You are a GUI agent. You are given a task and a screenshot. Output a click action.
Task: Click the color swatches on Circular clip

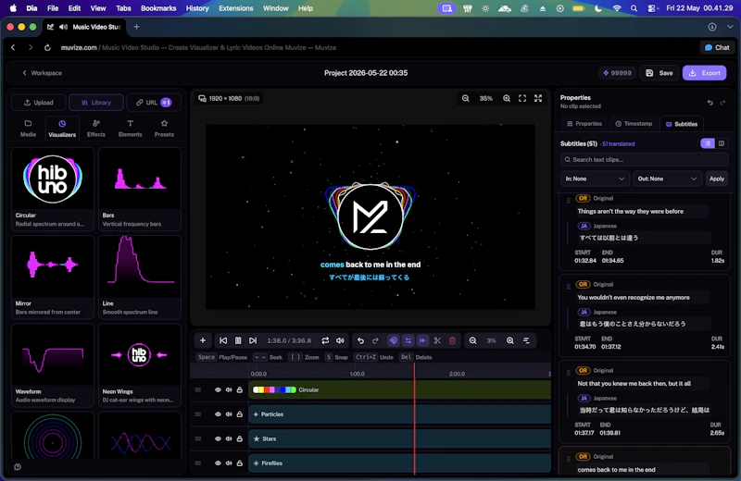point(274,390)
